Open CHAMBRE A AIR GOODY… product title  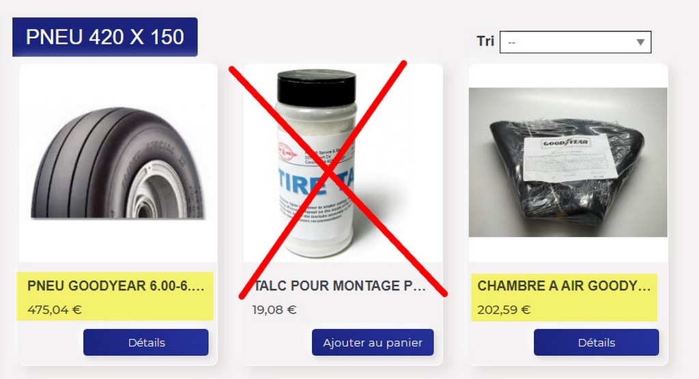tap(564, 286)
